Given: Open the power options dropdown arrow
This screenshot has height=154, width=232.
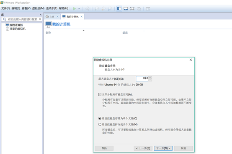Looking at the screenshot, I should (79, 8).
